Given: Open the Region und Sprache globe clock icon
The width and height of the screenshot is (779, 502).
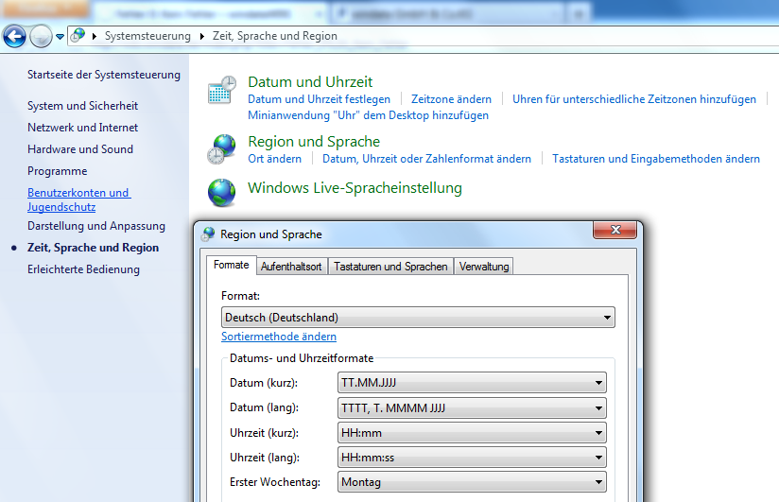Looking at the screenshot, I should [221, 149].
